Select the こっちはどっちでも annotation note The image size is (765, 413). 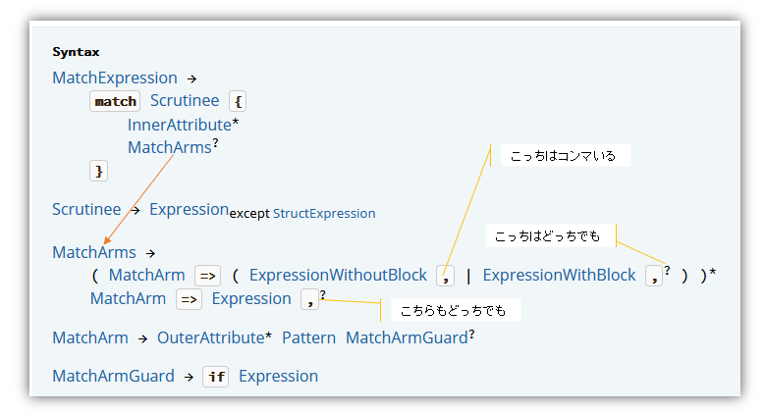[549, 236]
